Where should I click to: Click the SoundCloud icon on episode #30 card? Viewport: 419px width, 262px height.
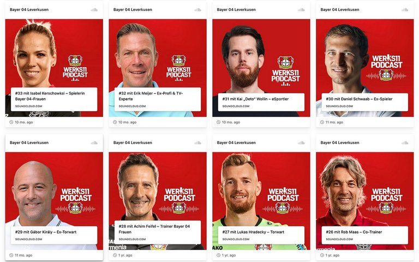point(405,10)
